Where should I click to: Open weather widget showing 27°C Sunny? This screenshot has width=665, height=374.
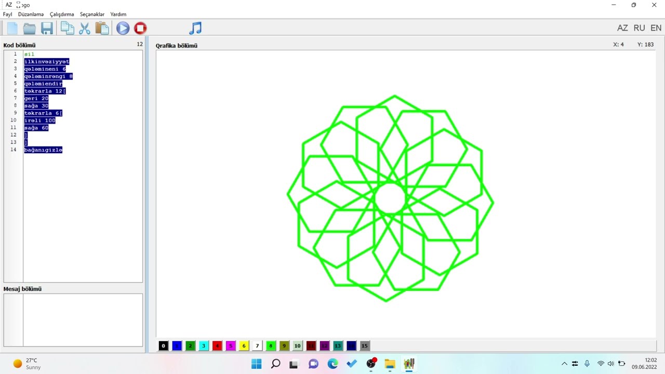[x=27, y=364]
